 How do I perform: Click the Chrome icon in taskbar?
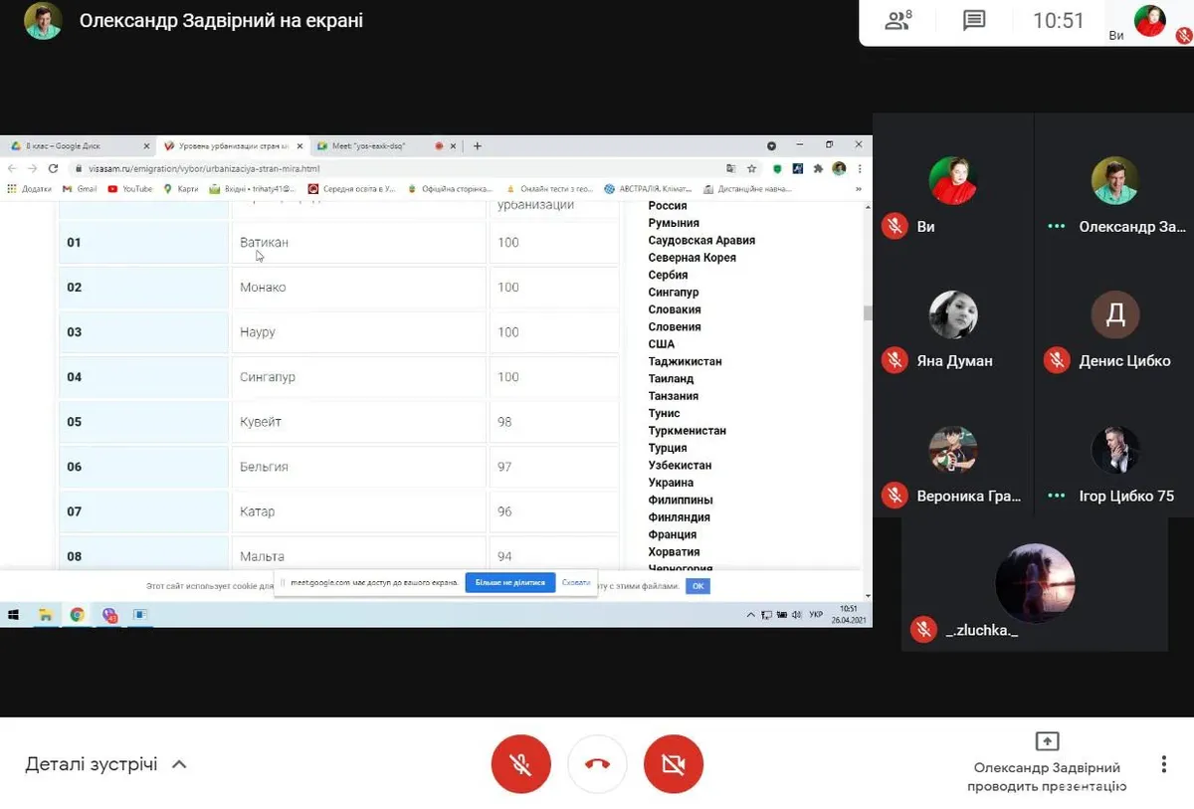[x=77, y=615]
